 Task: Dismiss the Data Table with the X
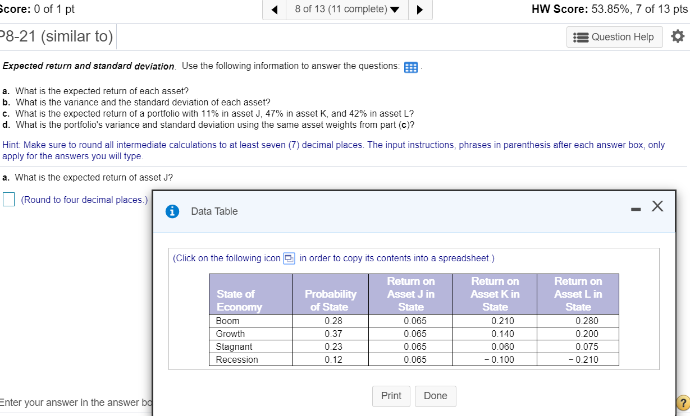657,206
